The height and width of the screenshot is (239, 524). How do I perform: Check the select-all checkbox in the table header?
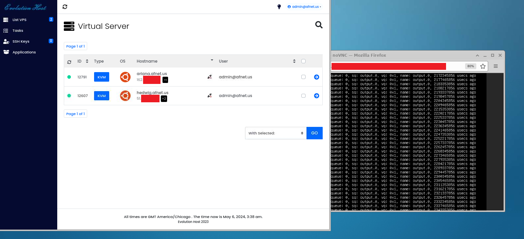tap(303, 61)
